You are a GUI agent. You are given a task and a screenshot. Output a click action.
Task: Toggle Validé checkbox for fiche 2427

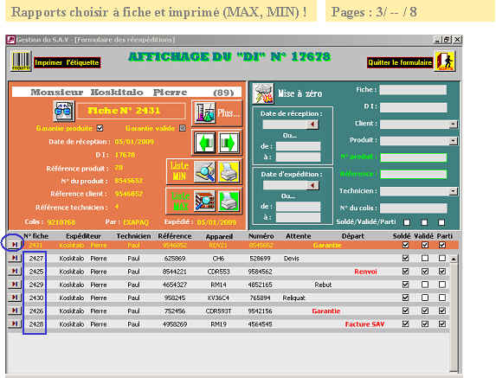coord(425,259)
